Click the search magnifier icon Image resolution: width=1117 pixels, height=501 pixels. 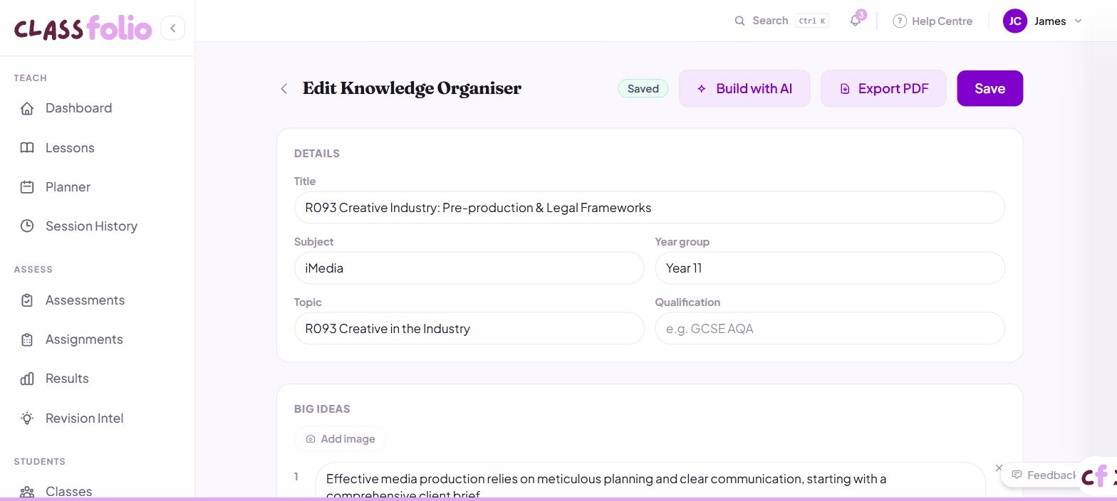point(739,21)
